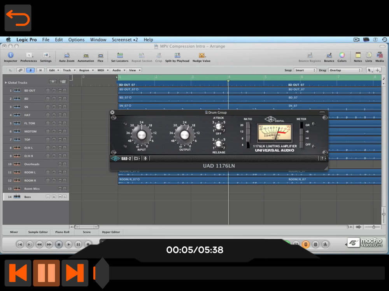
Task: Click the Set Locators icon
Action: 120,57
